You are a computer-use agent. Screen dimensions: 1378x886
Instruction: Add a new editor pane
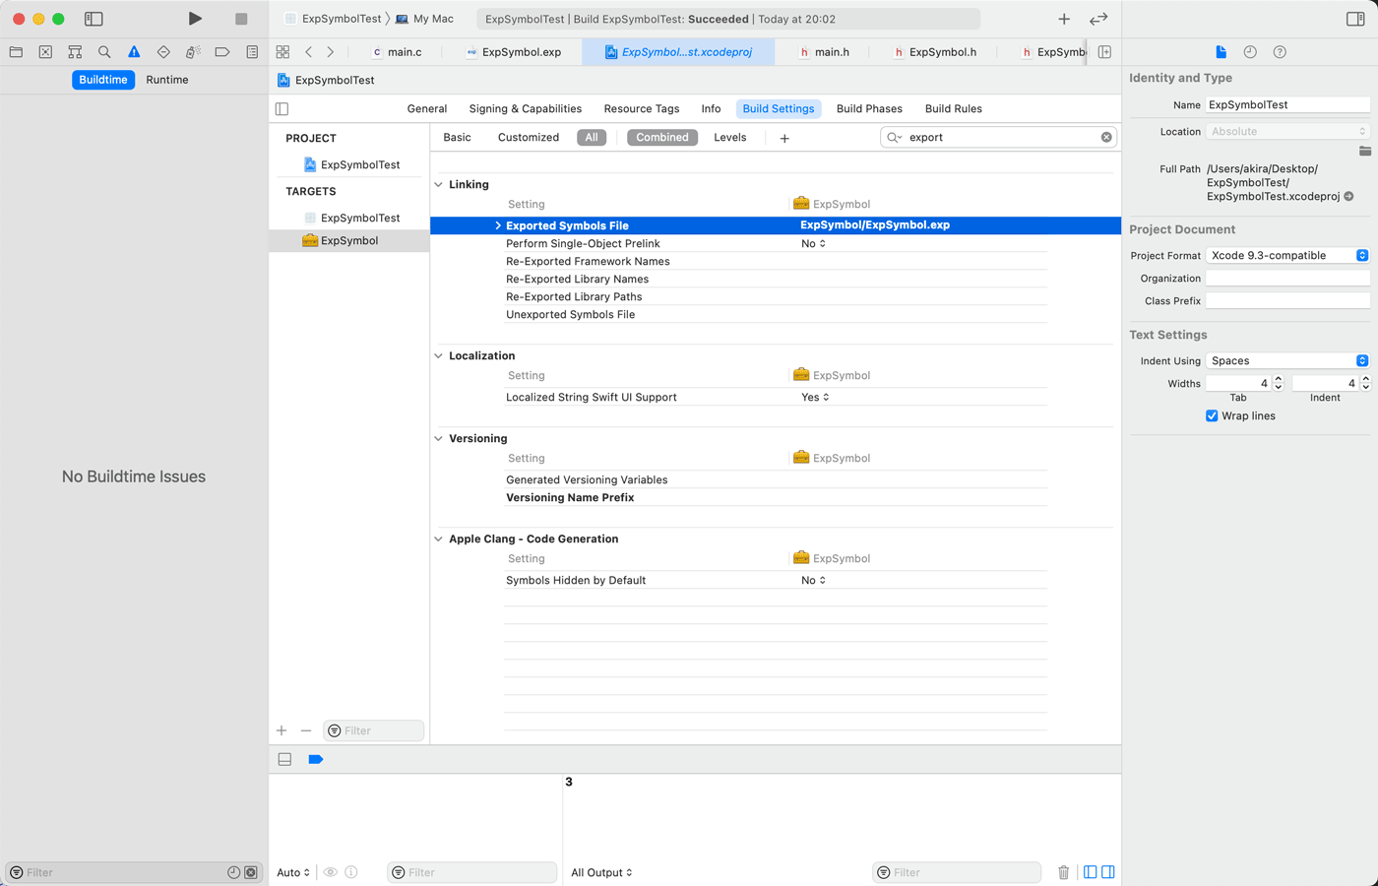tap(1104, 52)
